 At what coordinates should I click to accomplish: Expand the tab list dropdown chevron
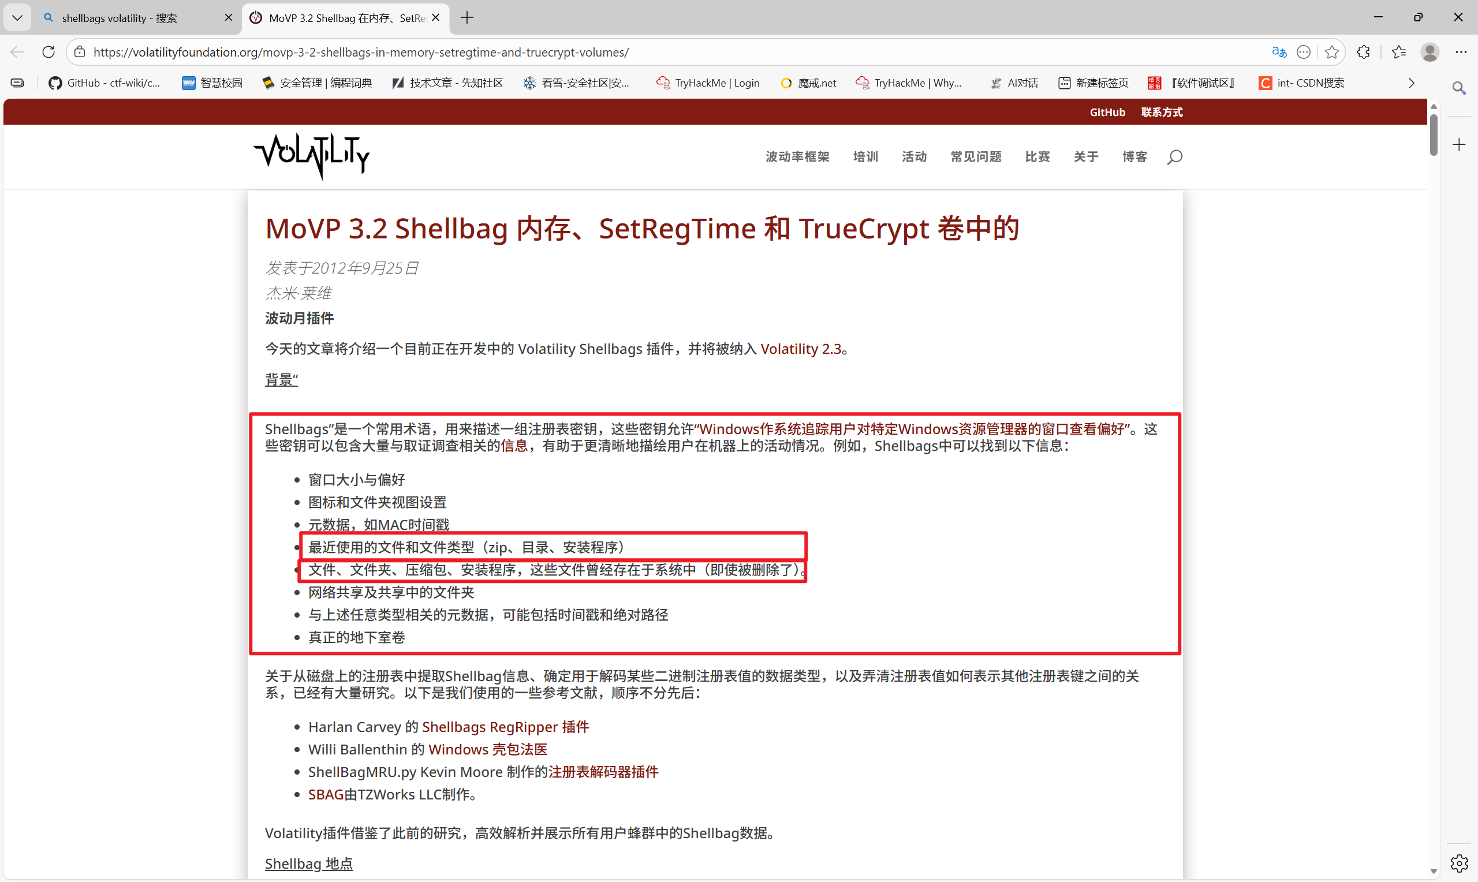pos(17,18)
